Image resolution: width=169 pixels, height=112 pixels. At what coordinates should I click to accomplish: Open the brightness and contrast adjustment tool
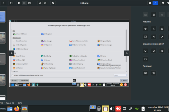click(x=145, y=29)
